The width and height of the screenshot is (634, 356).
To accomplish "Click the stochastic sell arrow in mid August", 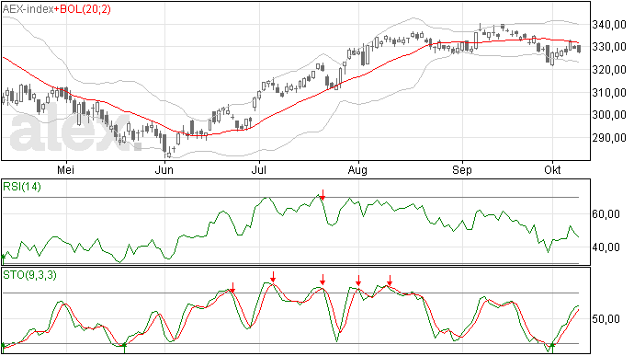I will [x=390, y=281].
